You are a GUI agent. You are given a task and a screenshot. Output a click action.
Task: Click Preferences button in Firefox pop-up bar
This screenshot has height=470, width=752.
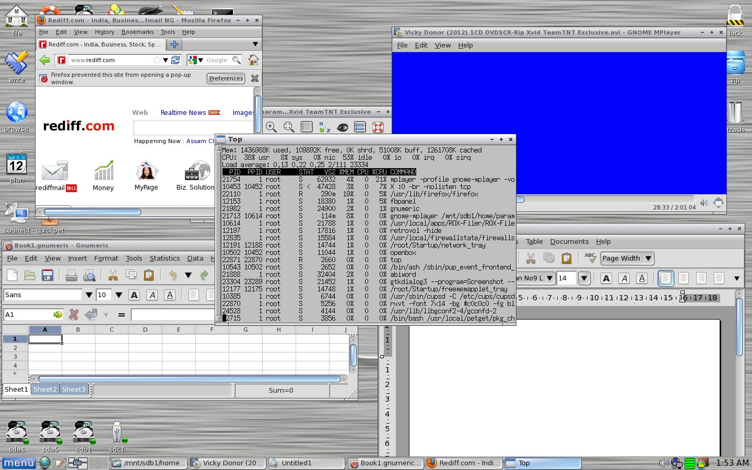point(226,78)
